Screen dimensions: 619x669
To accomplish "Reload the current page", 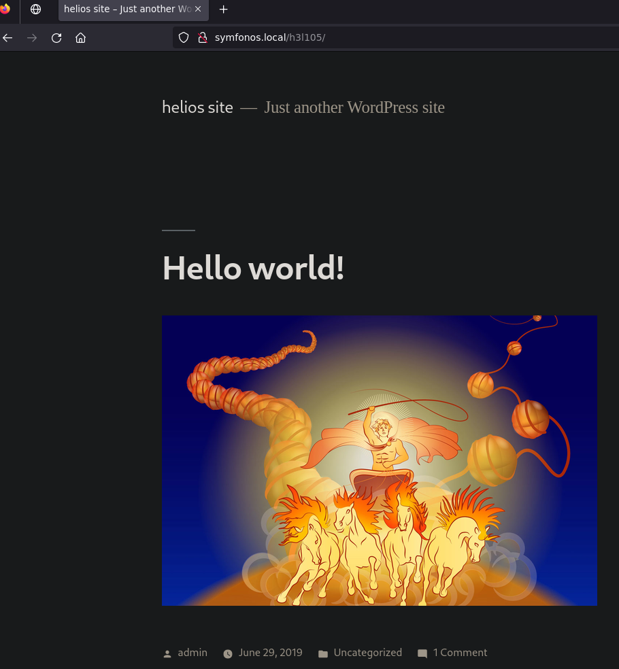I will pyautogui.click(x=56, y=38).
